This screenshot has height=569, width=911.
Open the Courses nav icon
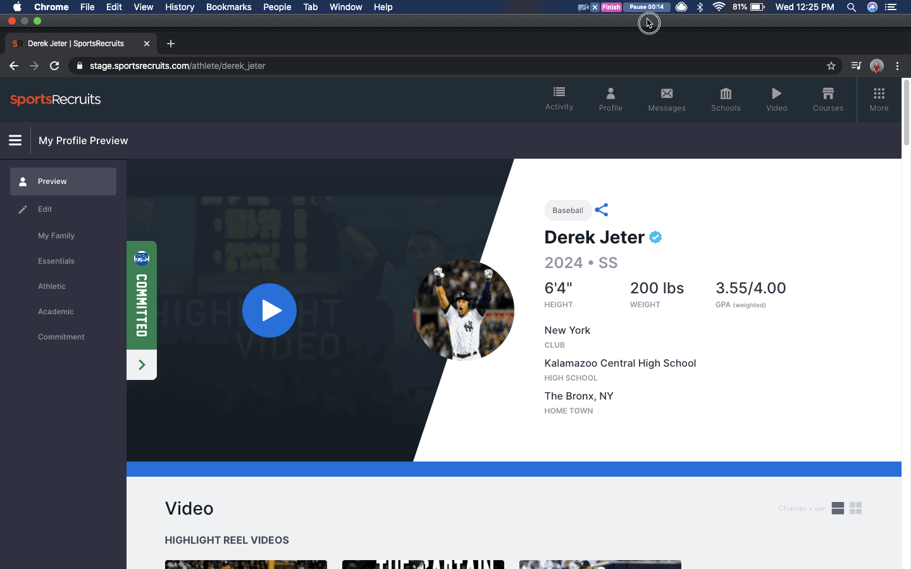[828, 99]
